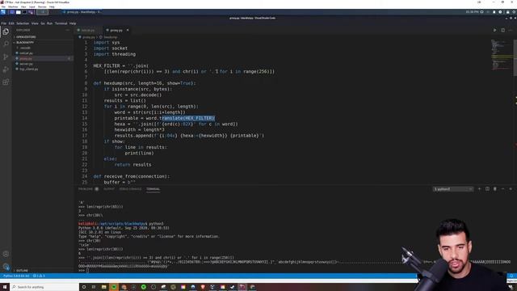
Task: Open VirtualBox Machine menu
Action: pyautogui.click(x=13, y=6)
